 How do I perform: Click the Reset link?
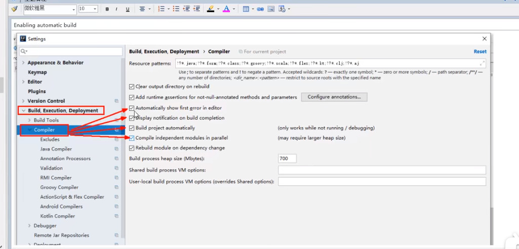480,52
